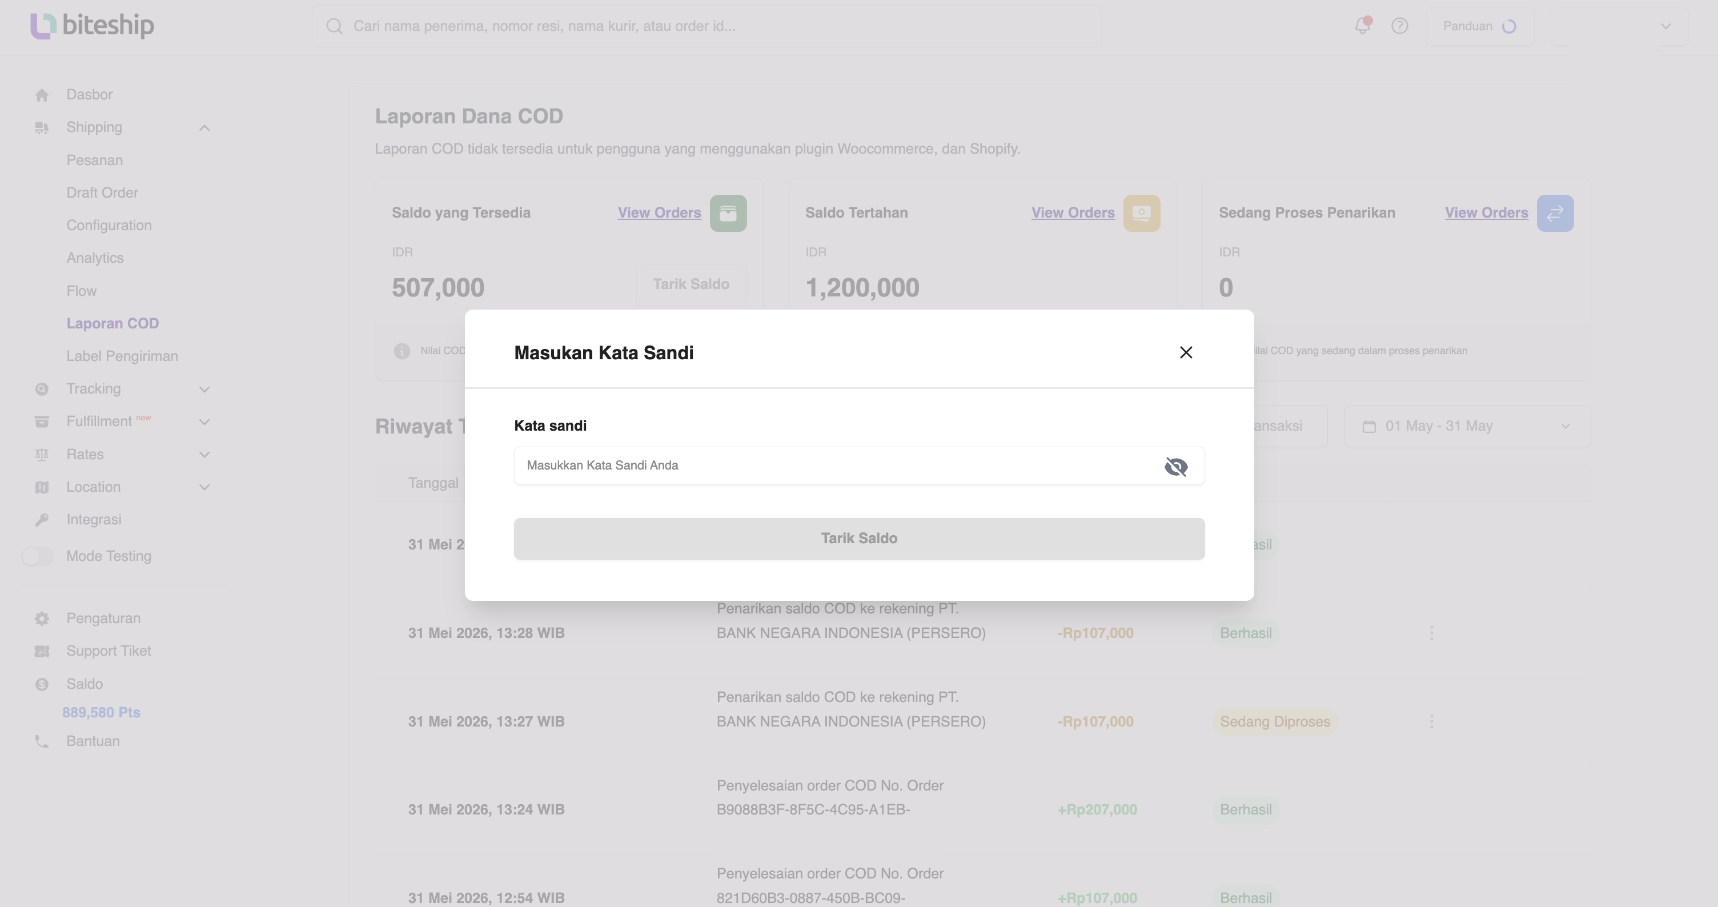Select Laporan COD in sidebar

pos(113,323)
